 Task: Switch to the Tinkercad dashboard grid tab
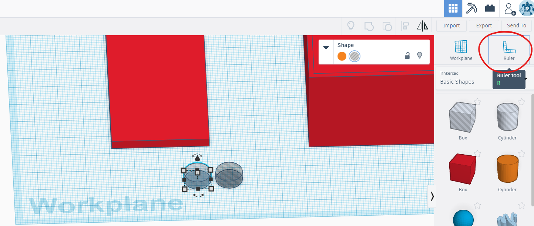pos(453,8)
